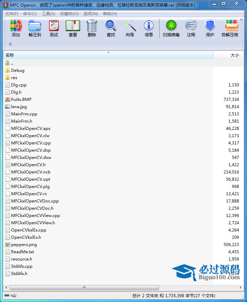Click the 扫描病毒 (Virus scan) icon
Viewport: 247px width, 302px height.
pyautogui.click(x=171, y=26)
